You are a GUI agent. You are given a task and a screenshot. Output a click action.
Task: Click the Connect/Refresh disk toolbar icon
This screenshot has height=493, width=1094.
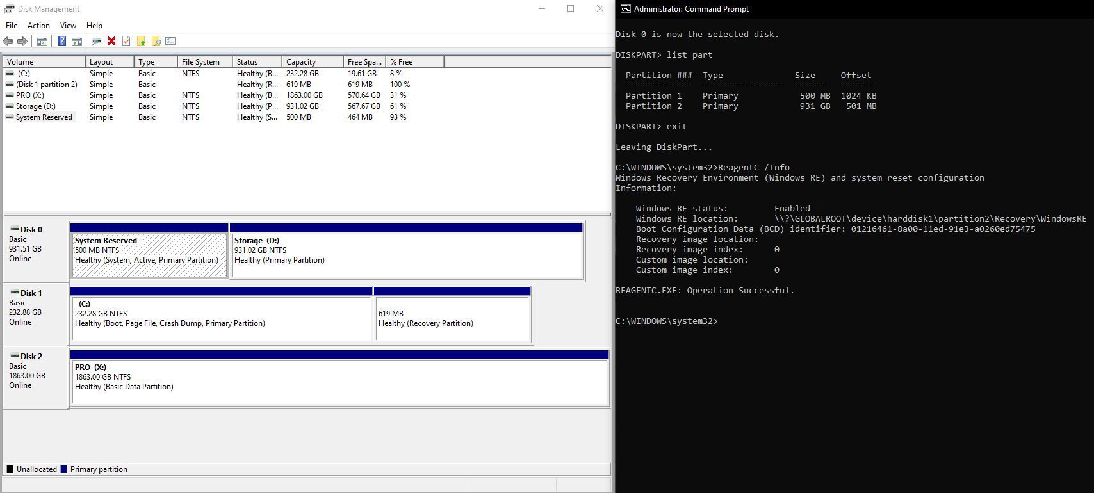tap(96, 41)
